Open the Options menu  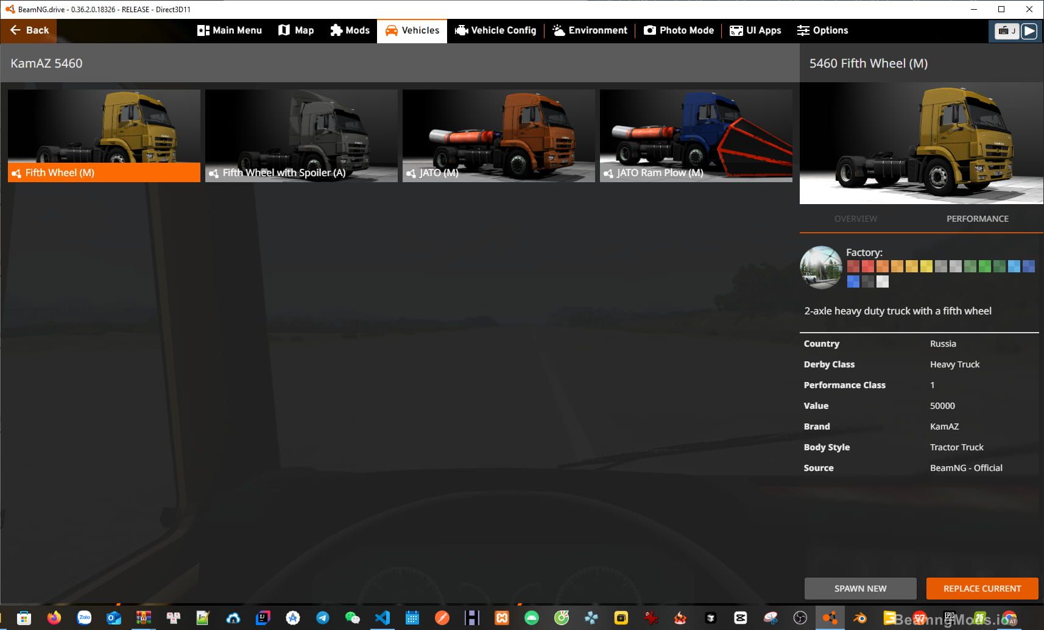(822, 30)
